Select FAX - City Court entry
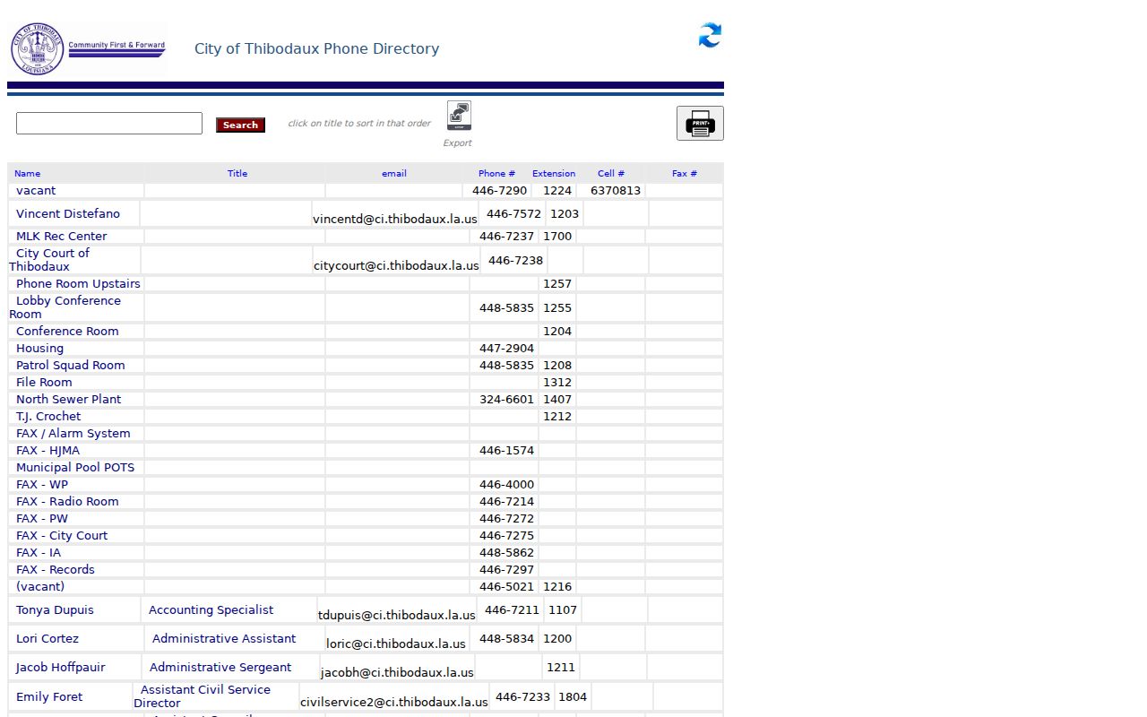This screenshot has height=717, width=1147. 62,536
